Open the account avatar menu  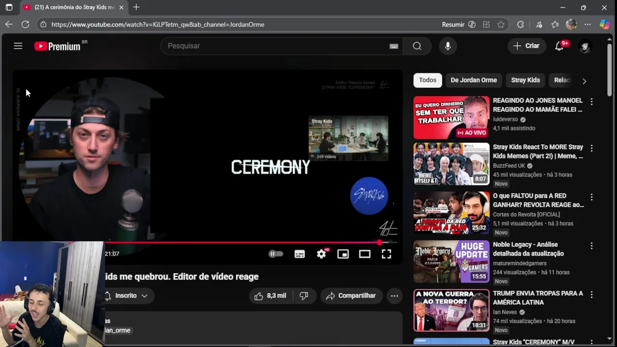585,46
